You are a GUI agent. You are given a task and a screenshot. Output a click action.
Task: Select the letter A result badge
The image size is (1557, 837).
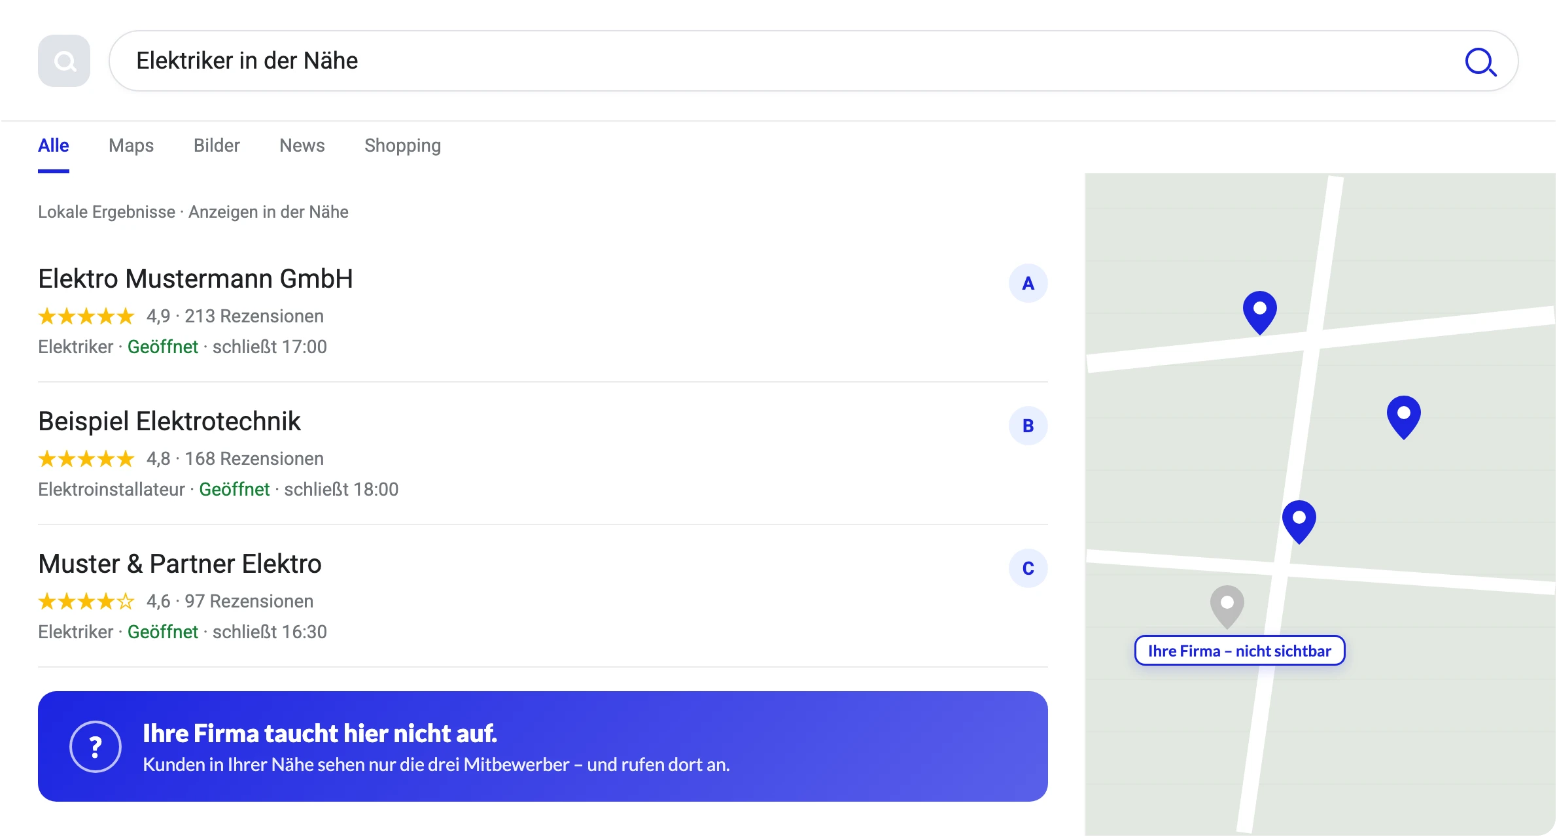tap(1028, 283)
